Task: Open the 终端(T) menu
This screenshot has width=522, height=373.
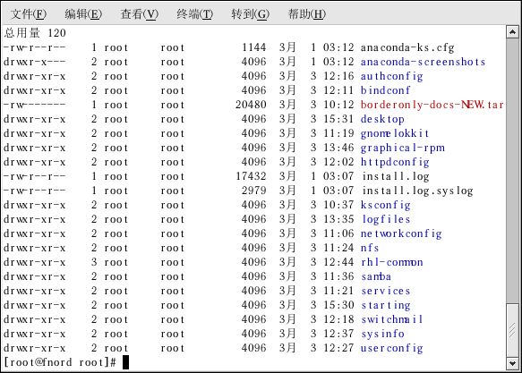Action: (x=195, y=14)
